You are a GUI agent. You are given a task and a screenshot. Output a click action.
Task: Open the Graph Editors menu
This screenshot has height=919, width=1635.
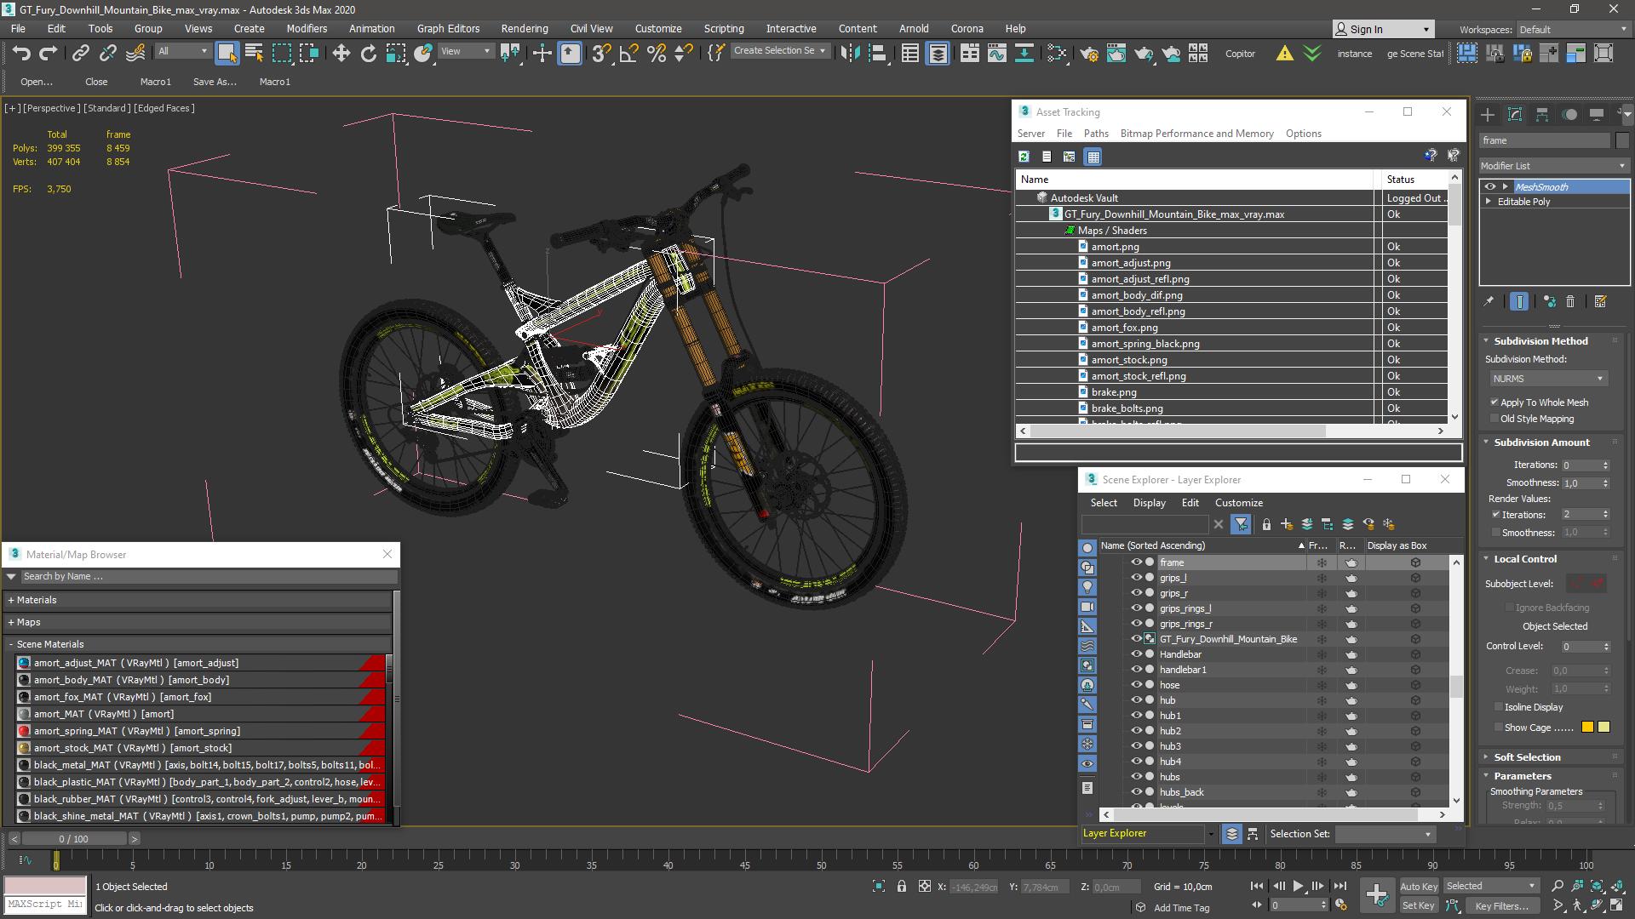(x=448, y=28)
